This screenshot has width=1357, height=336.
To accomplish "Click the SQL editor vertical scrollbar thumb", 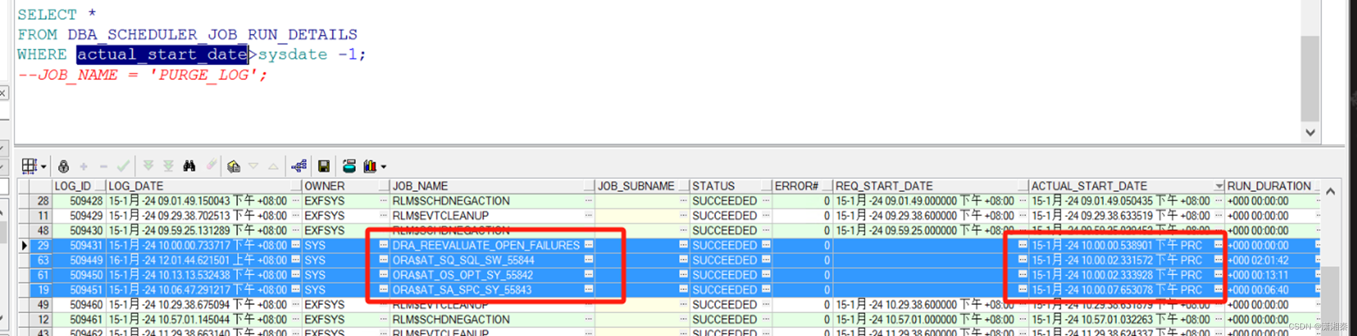I will click(1310, 79).
